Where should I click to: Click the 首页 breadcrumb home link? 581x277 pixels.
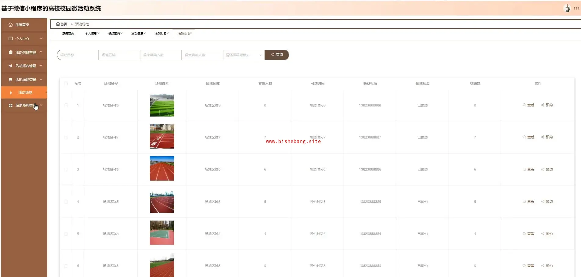point(62,24)
